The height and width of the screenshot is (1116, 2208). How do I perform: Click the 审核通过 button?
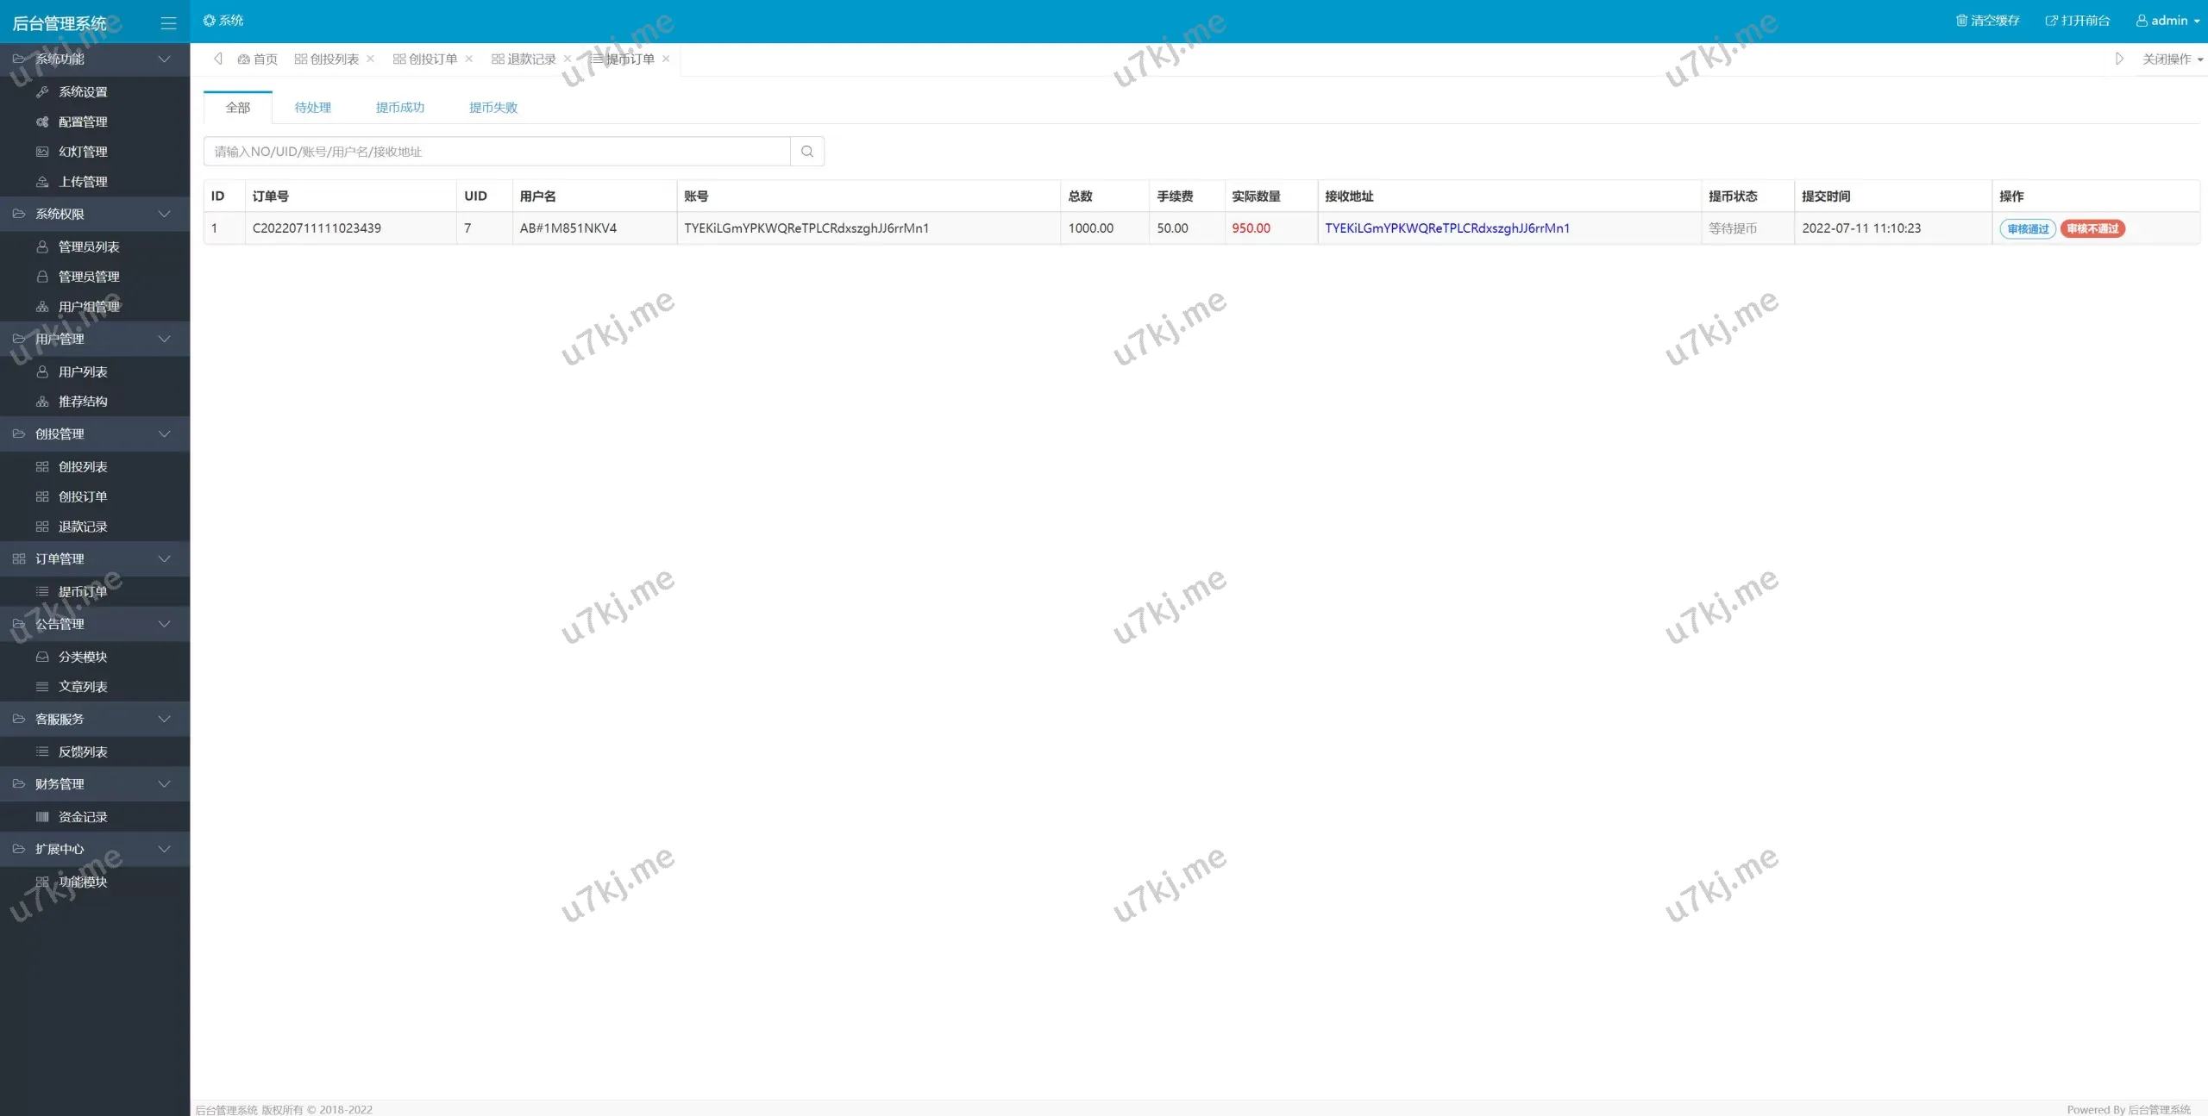tap(2027, 229)
